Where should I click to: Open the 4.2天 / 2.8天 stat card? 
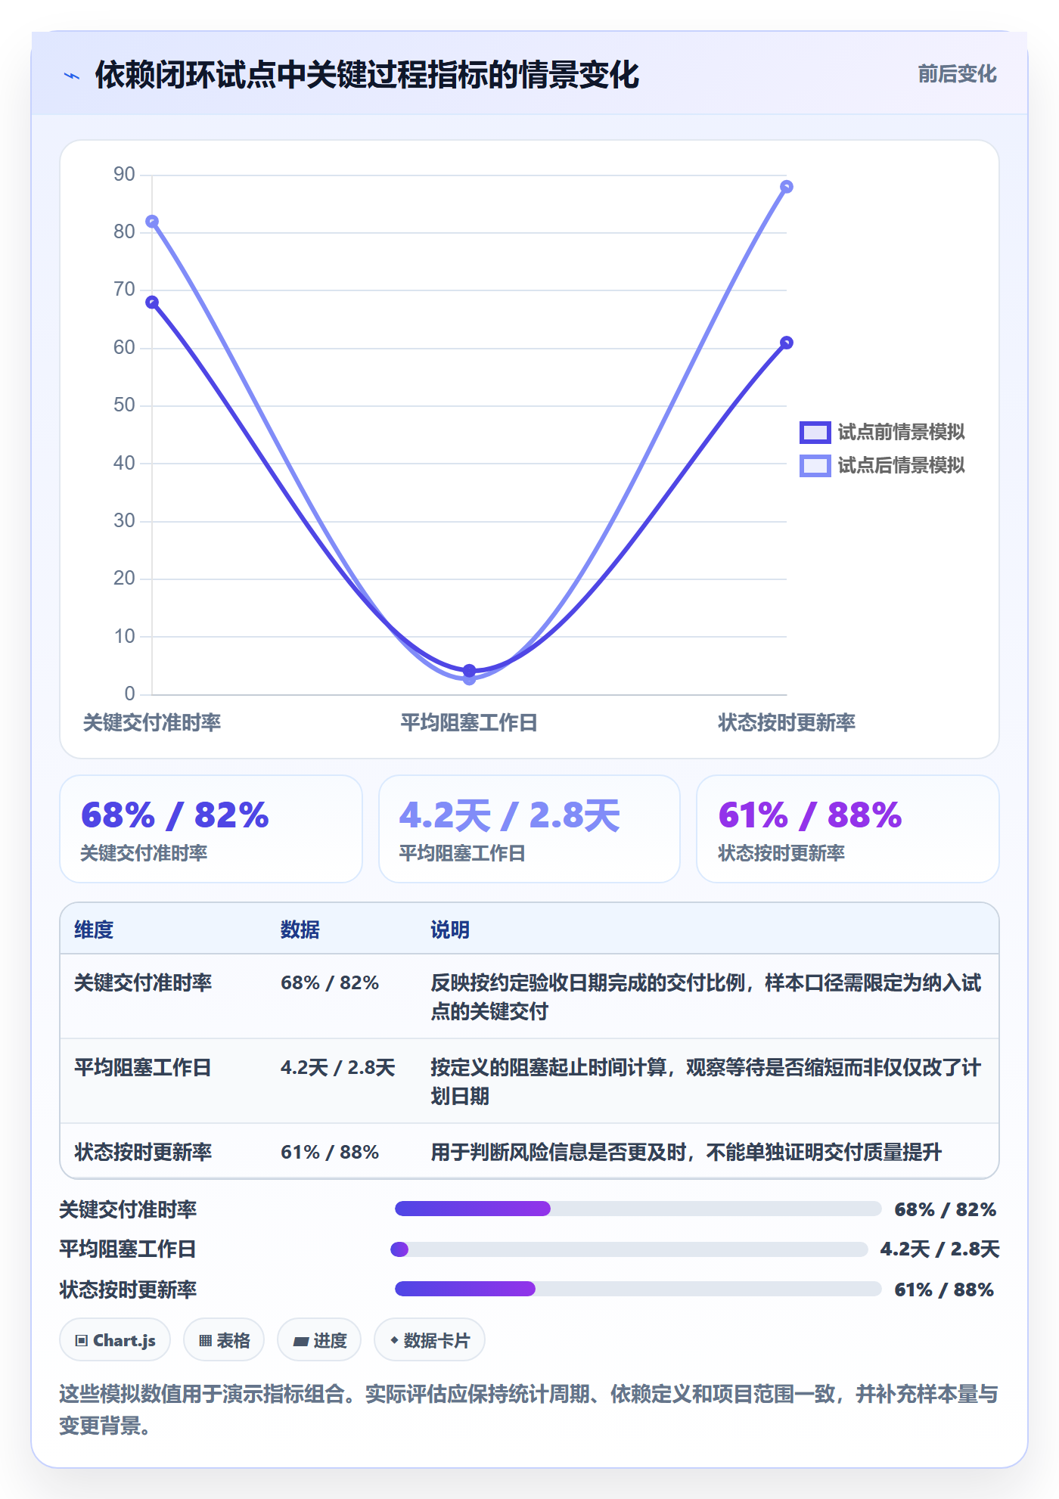pos(529,829)
